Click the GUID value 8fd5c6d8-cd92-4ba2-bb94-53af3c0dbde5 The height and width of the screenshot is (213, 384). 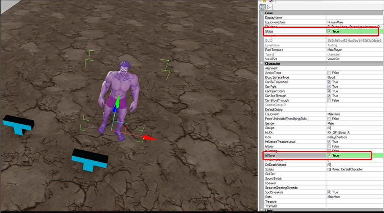click(x=355, y=40)
